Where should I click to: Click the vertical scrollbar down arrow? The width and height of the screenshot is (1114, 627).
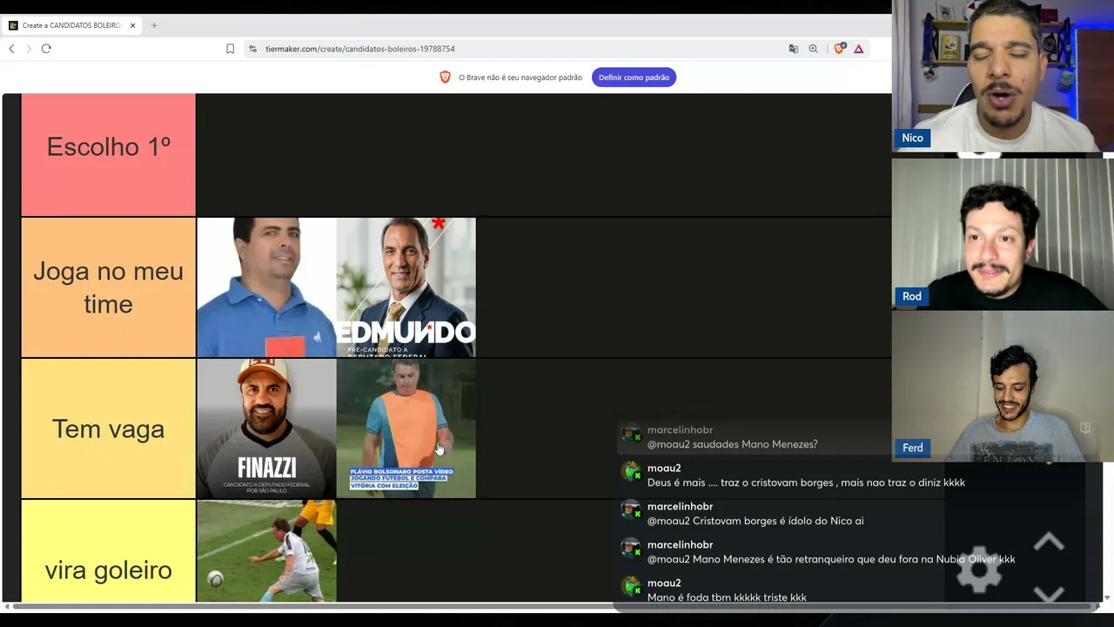point(1107,597)
